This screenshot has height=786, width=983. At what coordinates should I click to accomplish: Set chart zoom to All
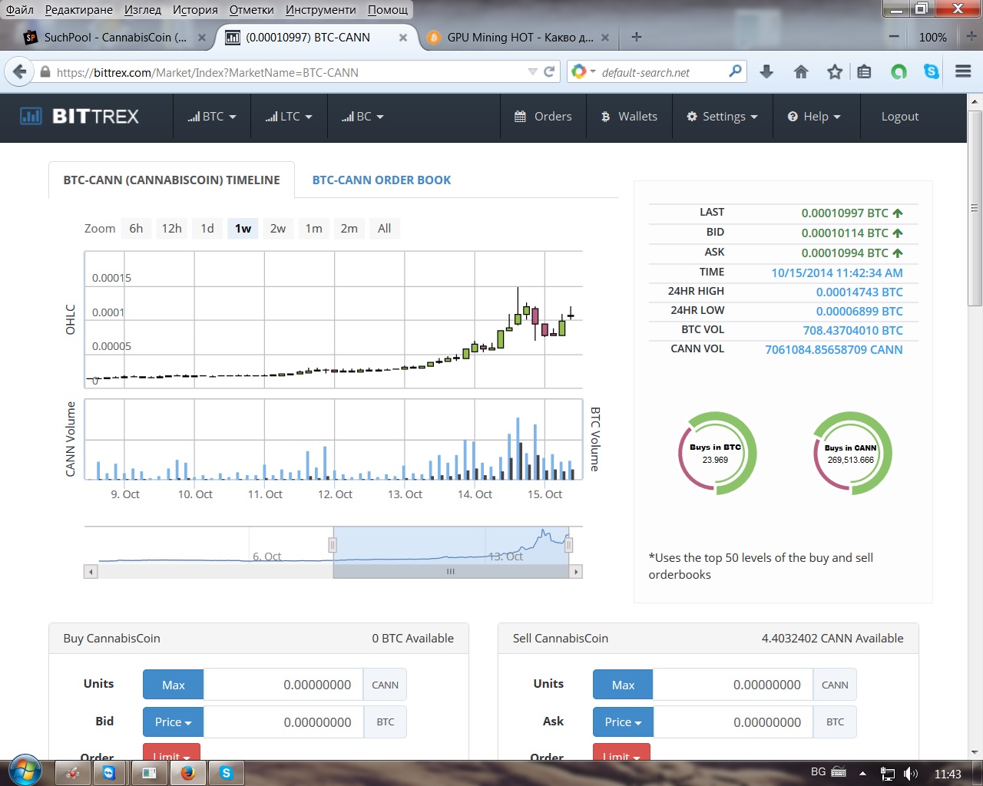tap(384, 229)
